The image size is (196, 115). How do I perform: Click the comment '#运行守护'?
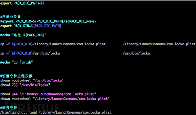click(9, 108)
